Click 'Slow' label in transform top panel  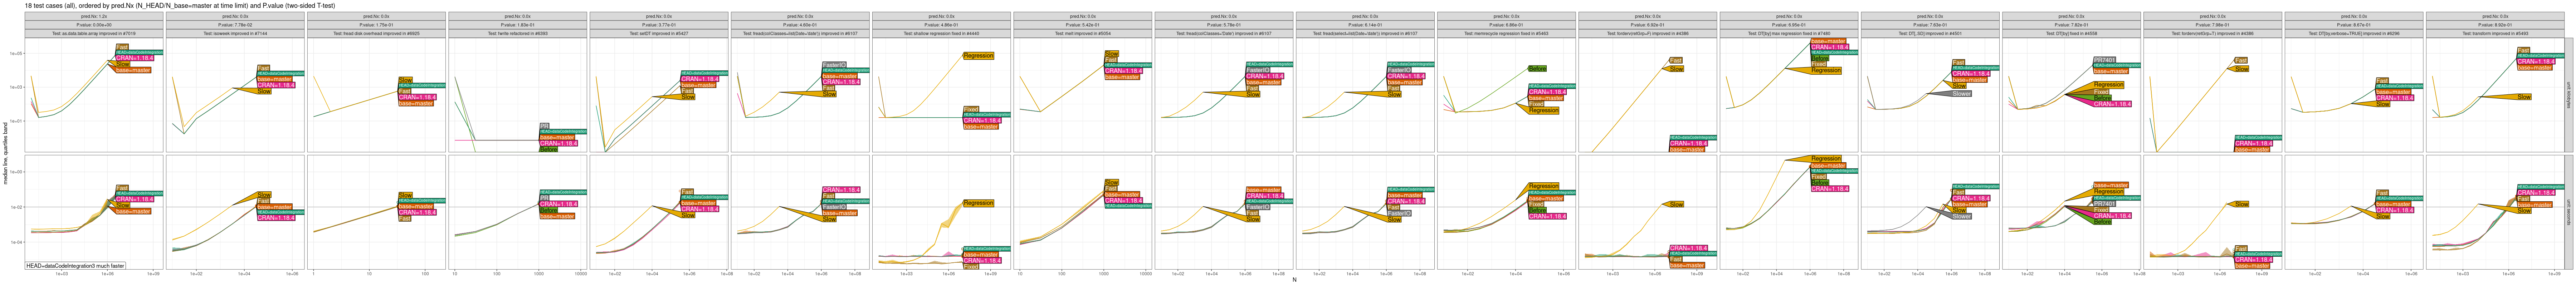pyautogui.click(x=2524, y=97)
